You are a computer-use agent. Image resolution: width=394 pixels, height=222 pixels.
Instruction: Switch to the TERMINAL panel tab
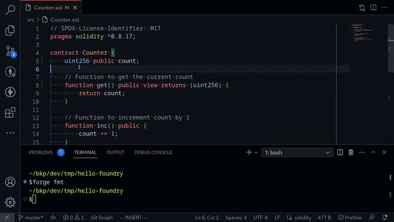click(85, 152)
